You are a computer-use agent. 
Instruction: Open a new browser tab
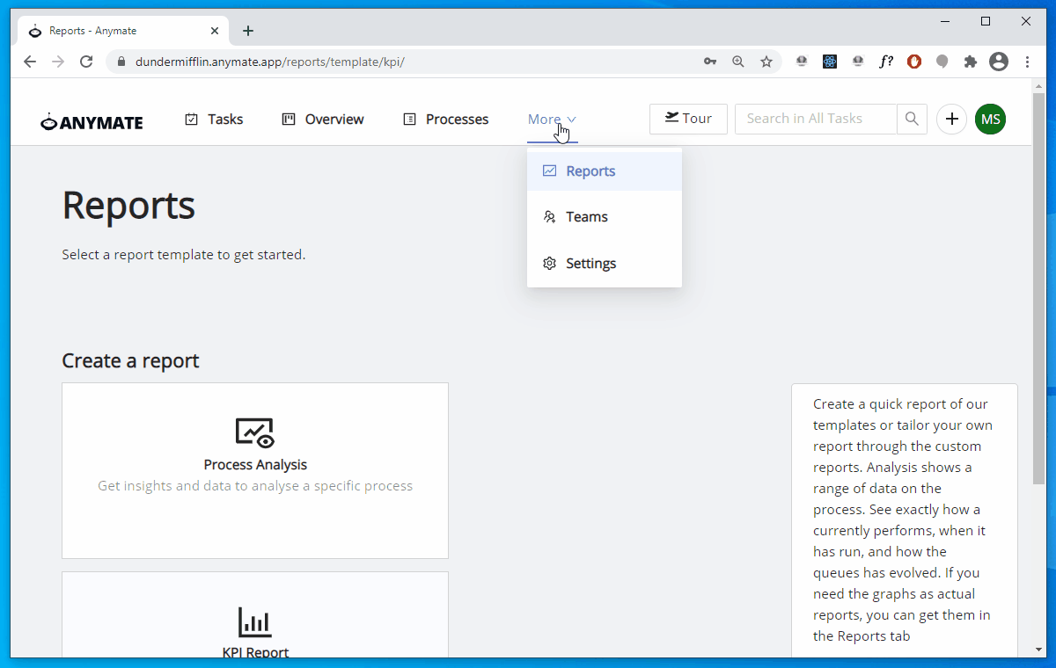pyautogui.click(x=248, y=31)
